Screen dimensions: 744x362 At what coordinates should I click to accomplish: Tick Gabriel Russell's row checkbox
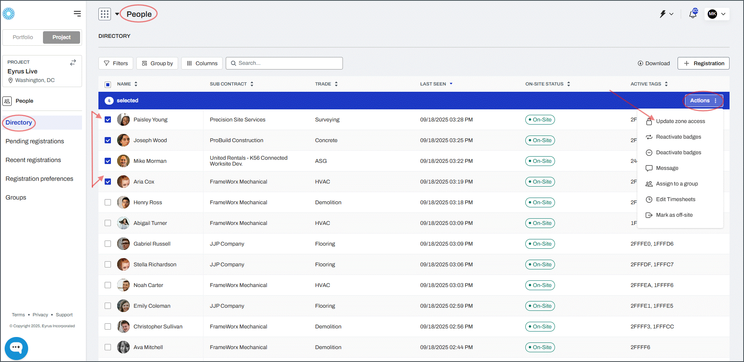pyautogui.click(x=108, y=244)
